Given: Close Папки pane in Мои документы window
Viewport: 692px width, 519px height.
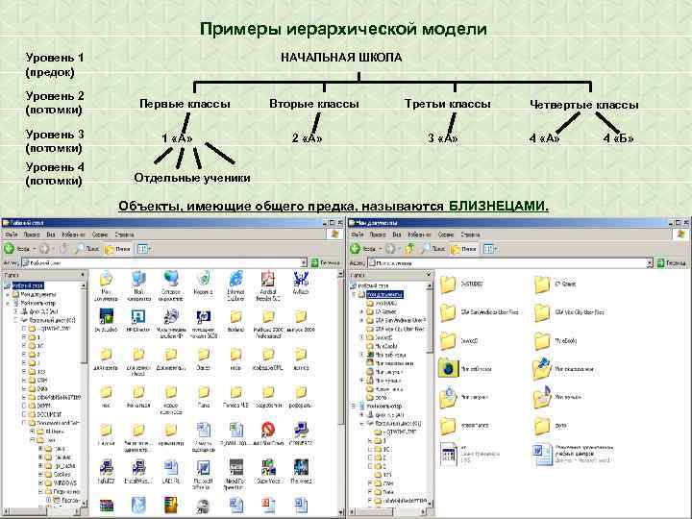Looking at the screenshot, I should 428,275.
